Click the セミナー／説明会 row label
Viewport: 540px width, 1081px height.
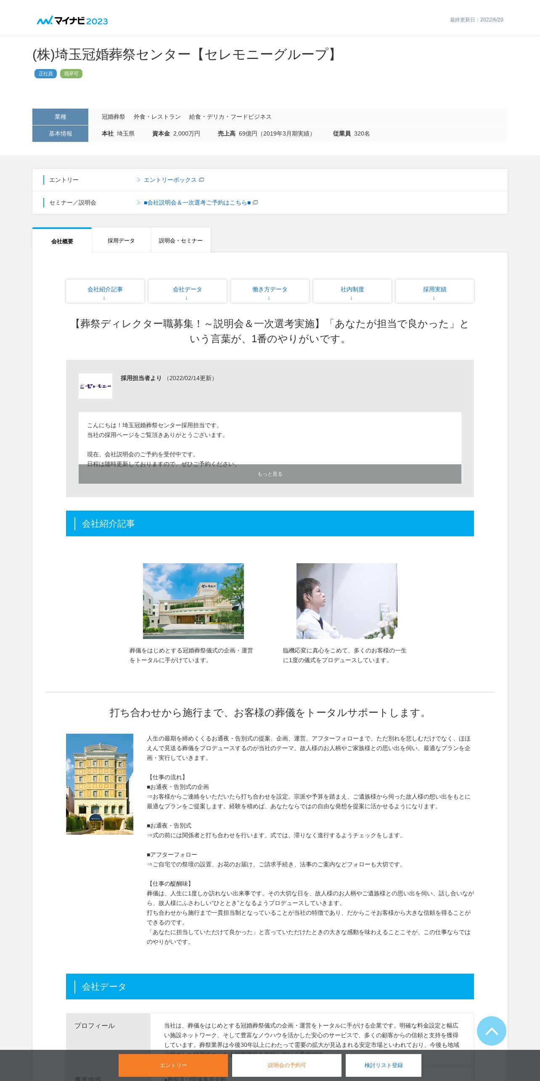73,202
